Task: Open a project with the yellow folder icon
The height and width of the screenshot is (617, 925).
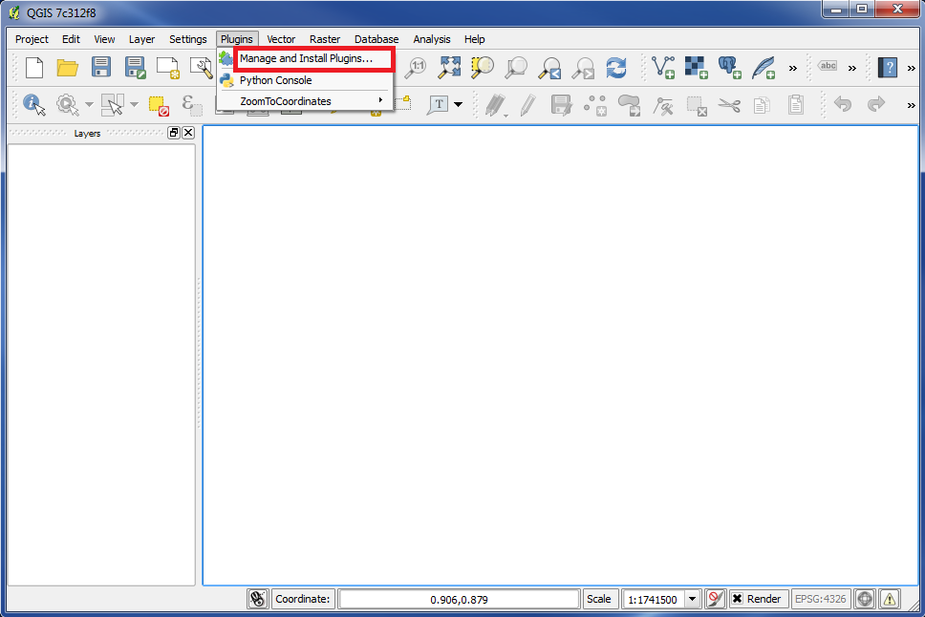Action: click(x=67, y=68)
